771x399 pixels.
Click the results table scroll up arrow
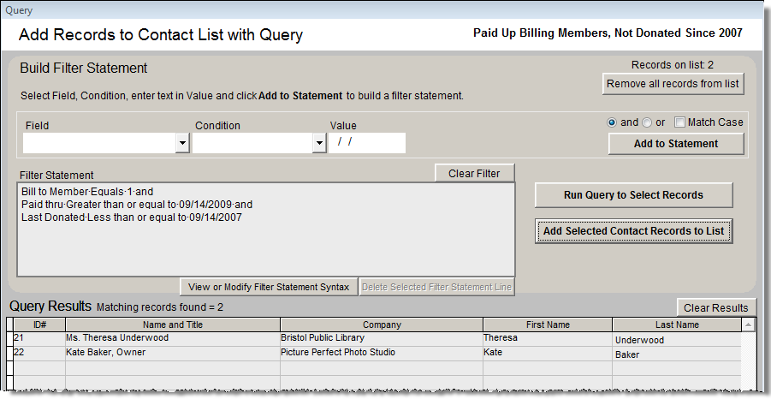pos(749,325)
